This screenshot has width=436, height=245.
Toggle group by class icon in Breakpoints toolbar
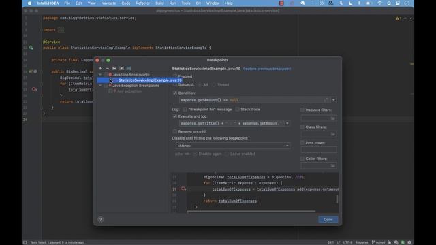(x=129, y=68)
